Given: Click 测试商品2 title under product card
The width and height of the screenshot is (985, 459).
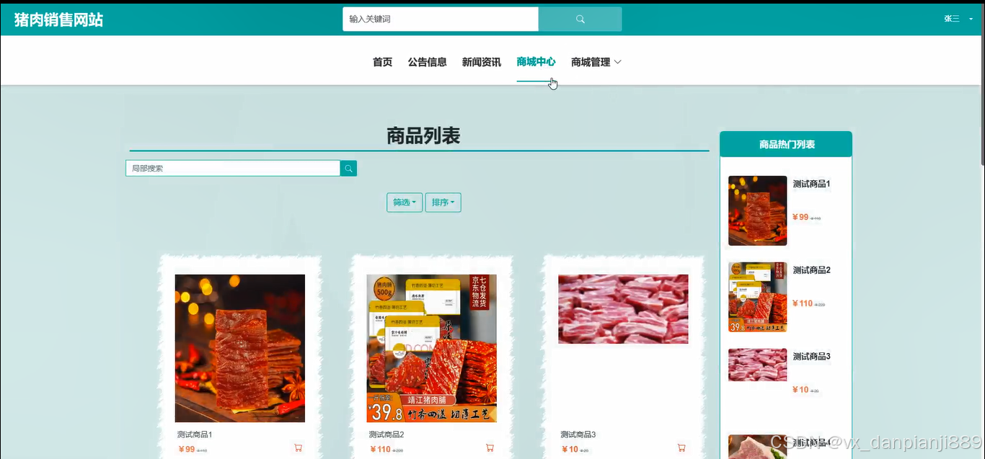Looking at the screenshot, I should pyautogui.click(x=387, y=435).
